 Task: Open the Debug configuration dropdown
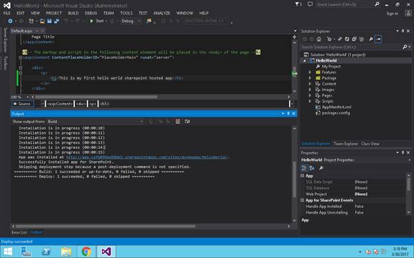tap(130, 21)
